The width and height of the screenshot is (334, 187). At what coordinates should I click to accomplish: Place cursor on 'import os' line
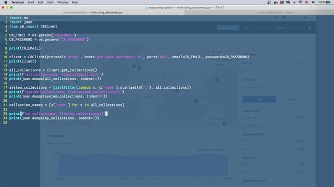point(19,18)
